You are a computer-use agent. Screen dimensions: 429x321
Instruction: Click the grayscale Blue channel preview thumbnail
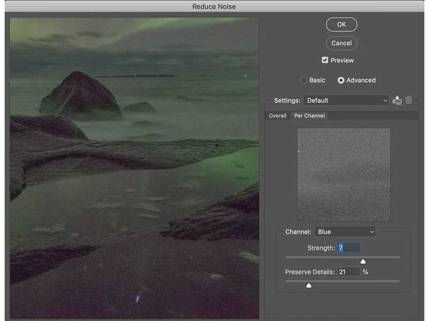(x=344, y=174)
